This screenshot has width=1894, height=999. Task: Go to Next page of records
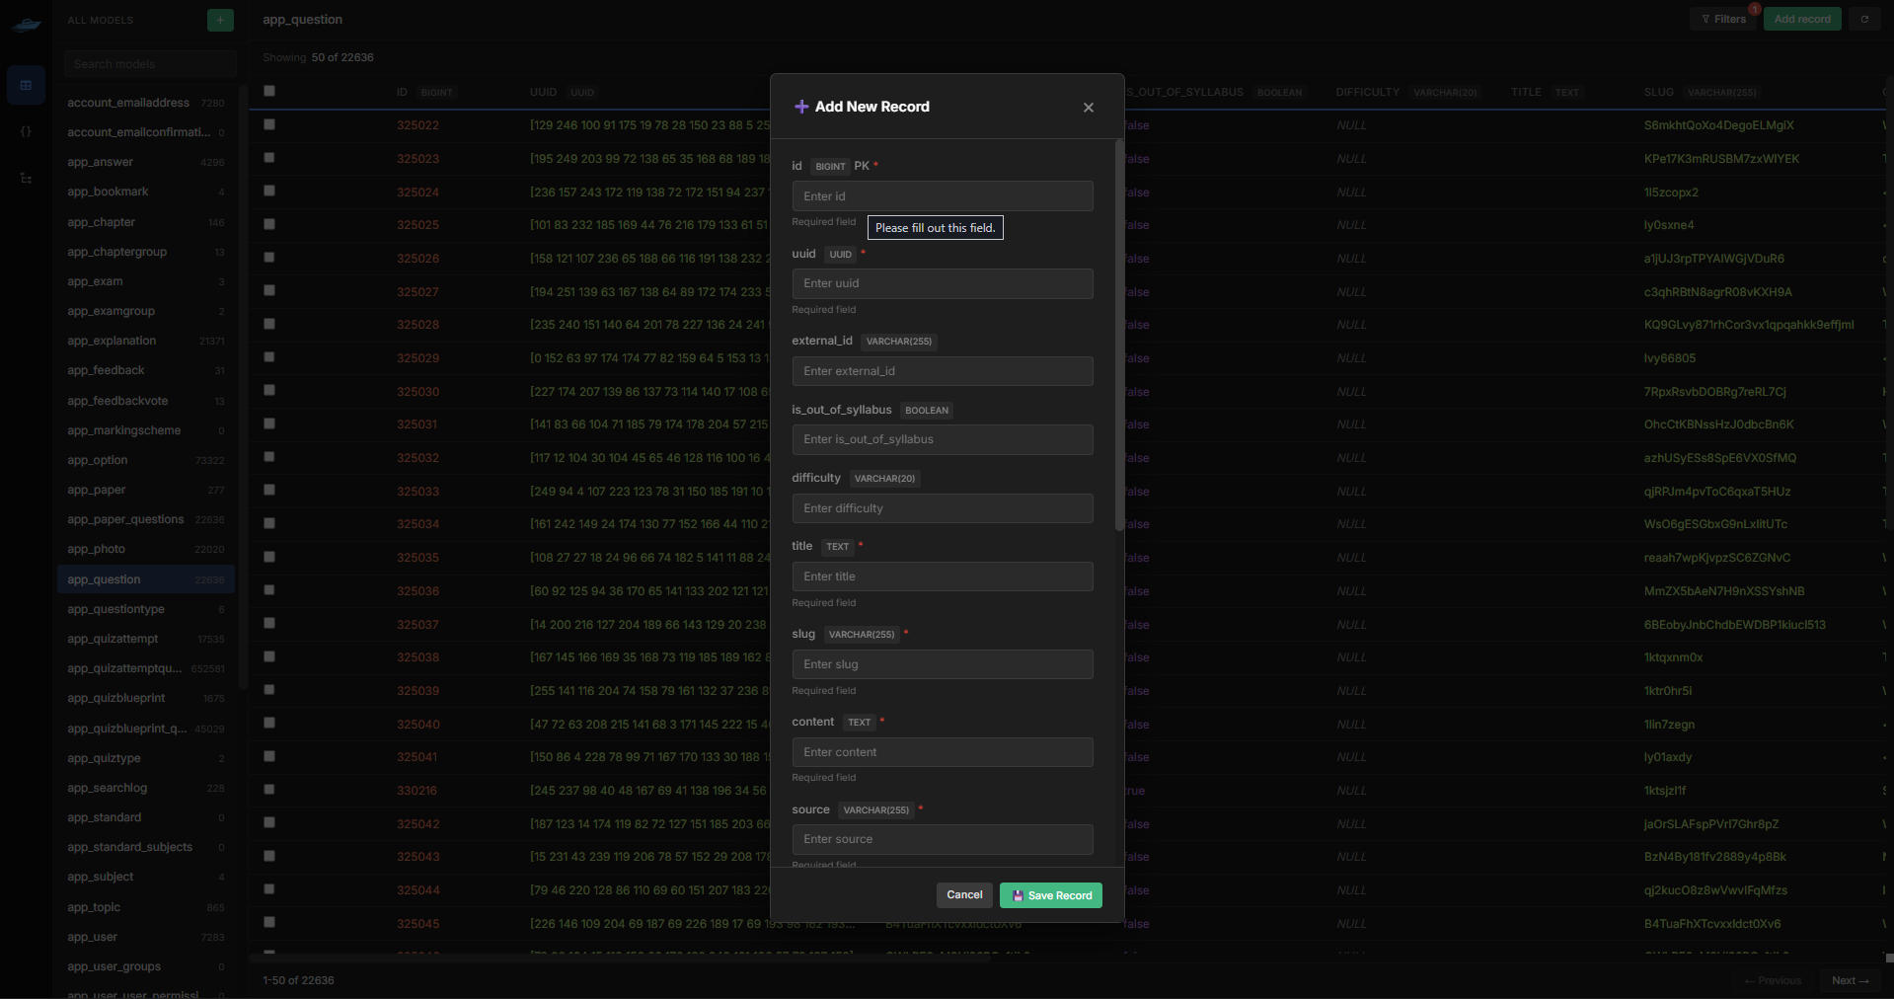(x=1850, y=980)
